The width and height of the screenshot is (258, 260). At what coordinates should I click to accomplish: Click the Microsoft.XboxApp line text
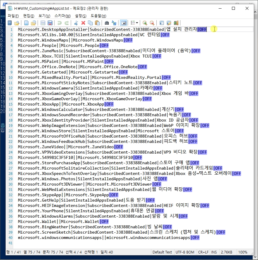point(66,104)
